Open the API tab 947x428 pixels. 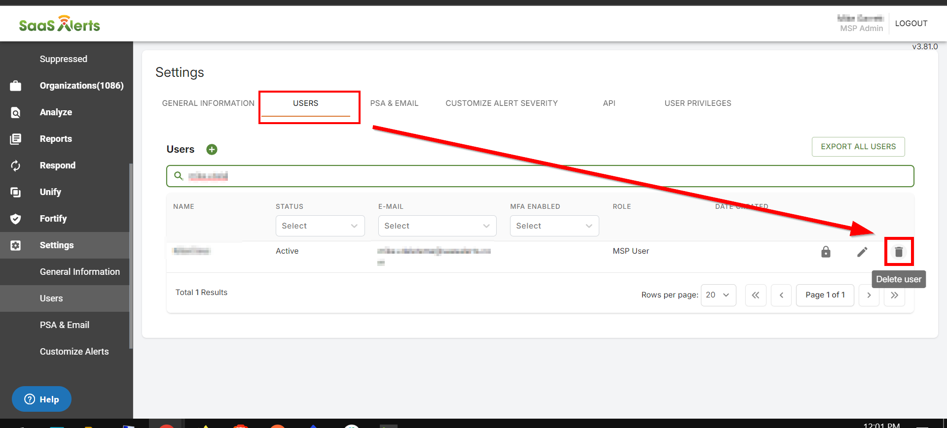[609, 103]
